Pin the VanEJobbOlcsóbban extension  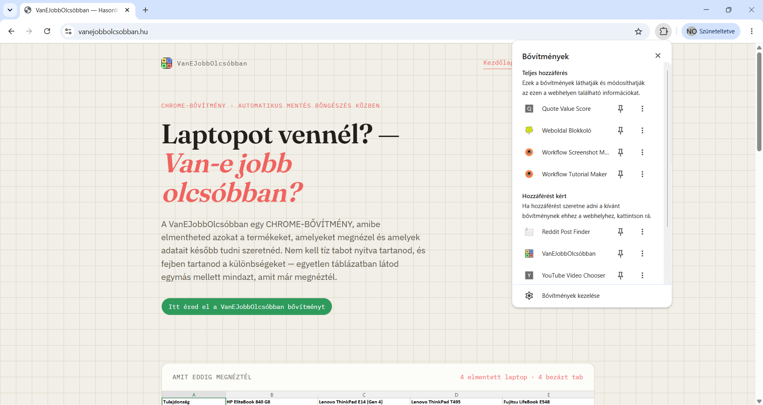click(620, 254)
